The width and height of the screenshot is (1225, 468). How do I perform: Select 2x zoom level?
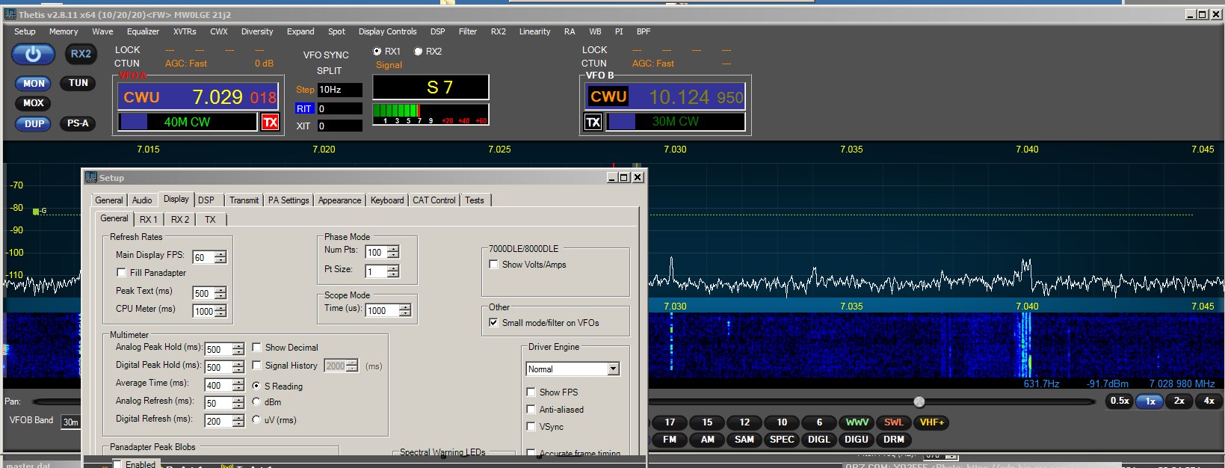pos(1179,401)
